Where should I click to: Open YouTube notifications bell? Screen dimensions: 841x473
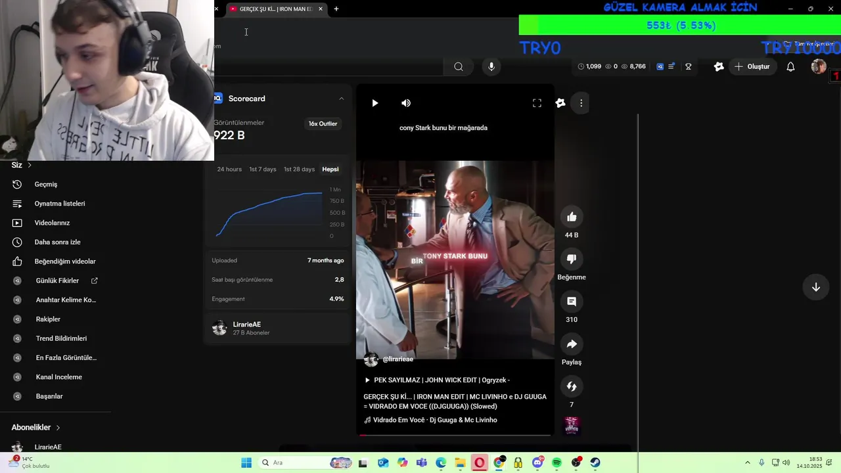[791, 66]
